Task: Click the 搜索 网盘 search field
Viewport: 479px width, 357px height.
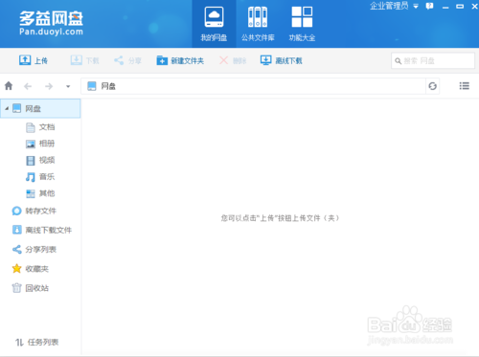Action: pos(433,60)
